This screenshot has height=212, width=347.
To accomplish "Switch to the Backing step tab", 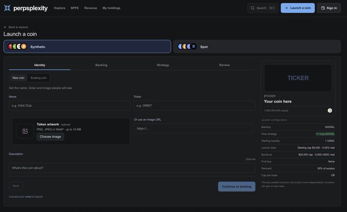I will [102, 65].
